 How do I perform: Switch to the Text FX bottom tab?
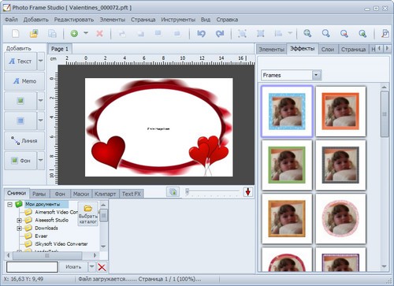tap(132, 194)
